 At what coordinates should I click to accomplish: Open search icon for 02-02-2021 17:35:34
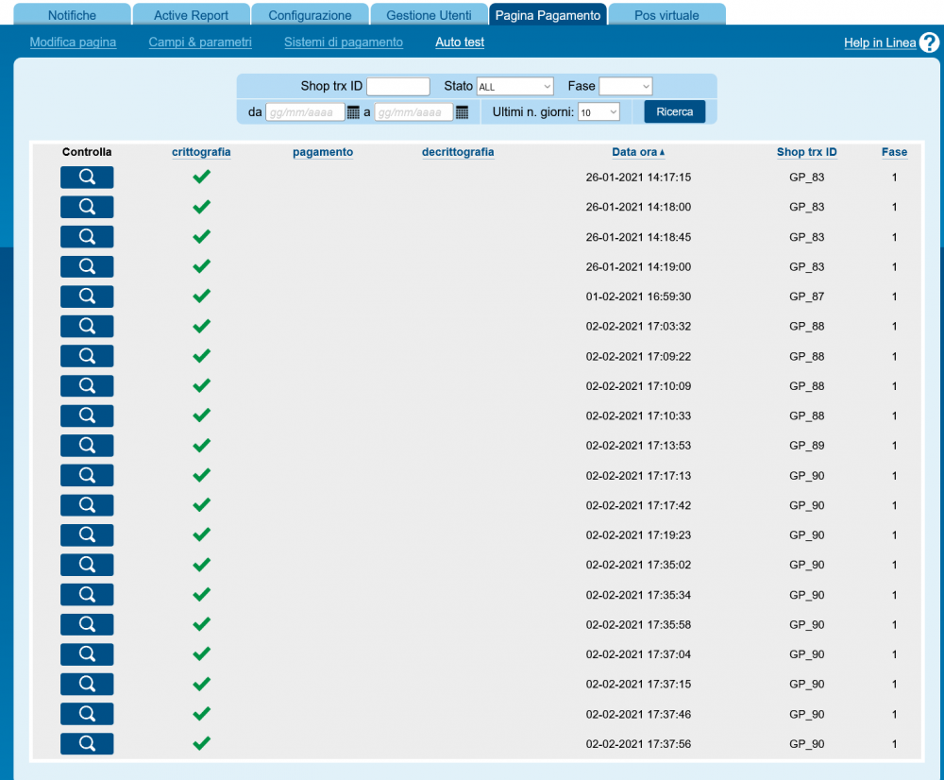click(x=87, y=595)
